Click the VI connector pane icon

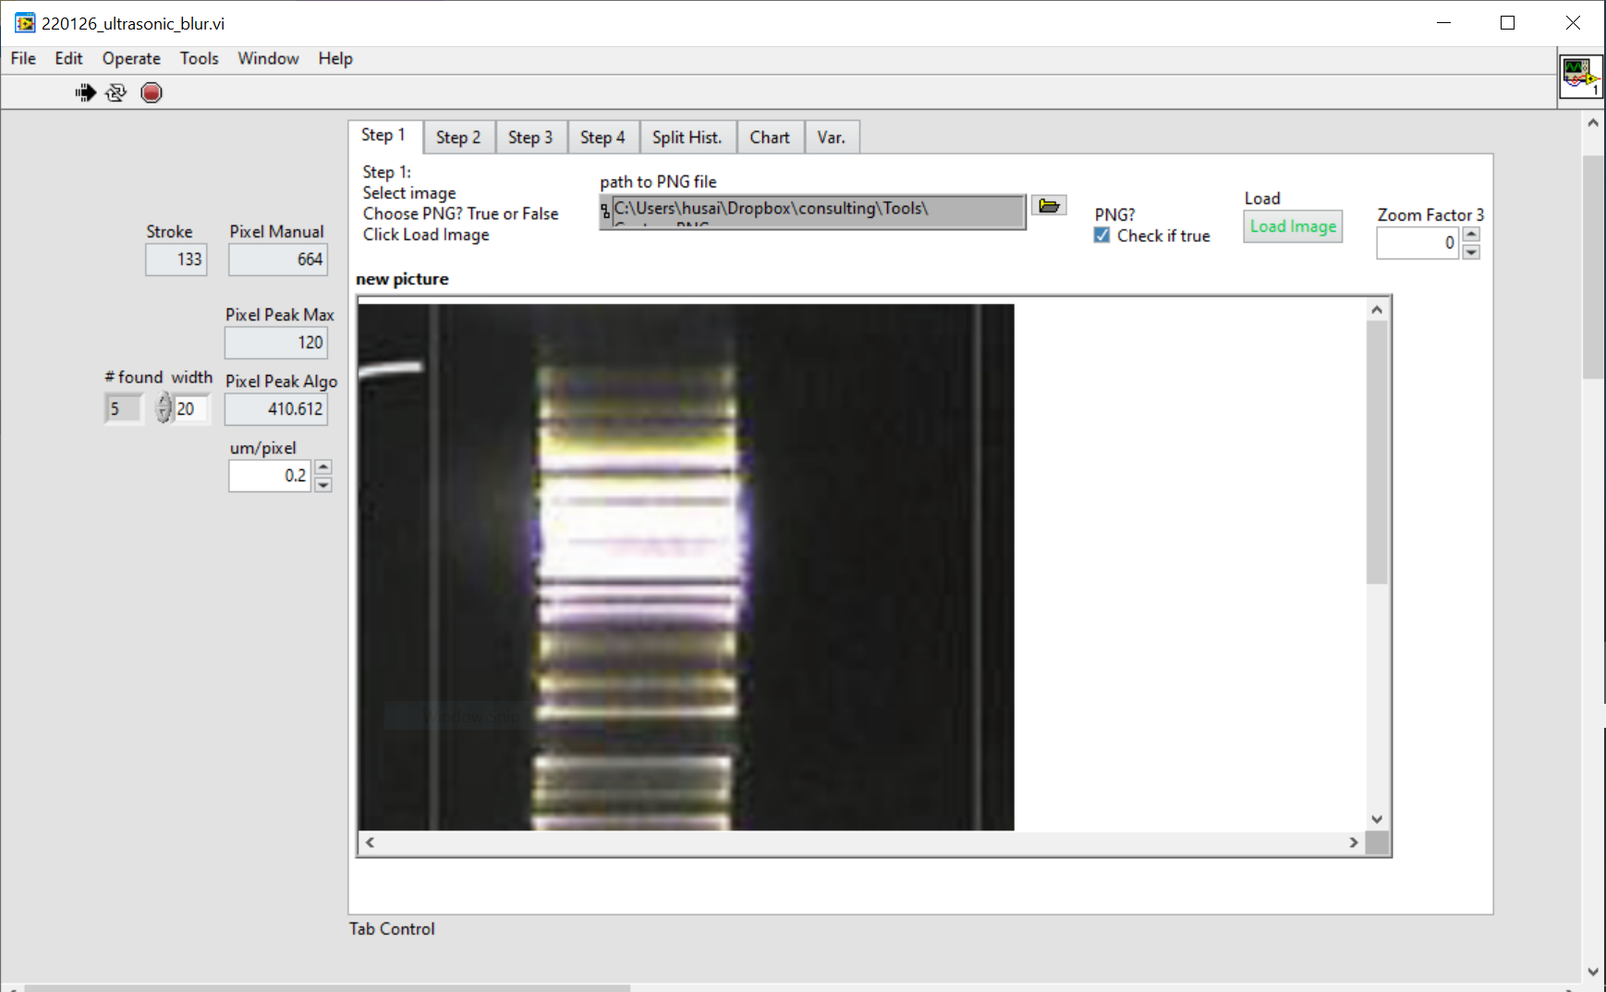pyautogui.click(x=1580, y=77)
